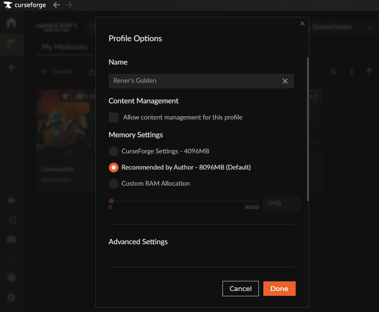This screenshot has height=312, width=379.
Task: Open the crown premium icon in sidebar
Action: (x=11, y=200)
